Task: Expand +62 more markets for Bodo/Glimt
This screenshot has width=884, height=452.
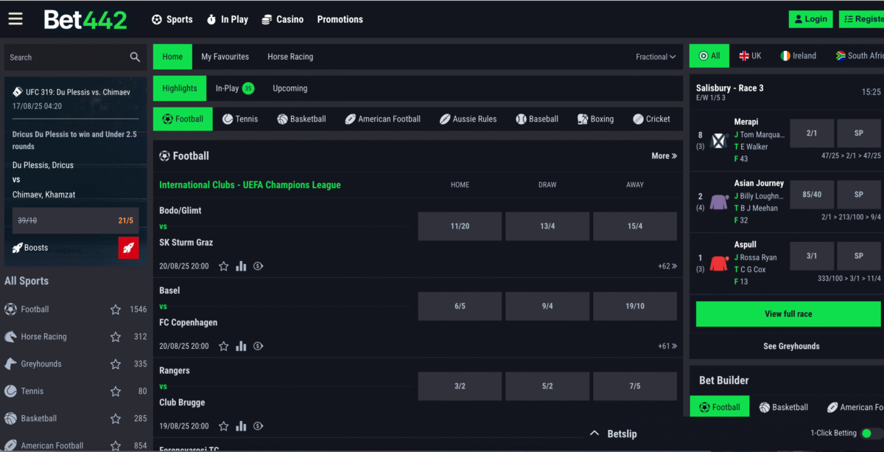Action: coord(667,266)
